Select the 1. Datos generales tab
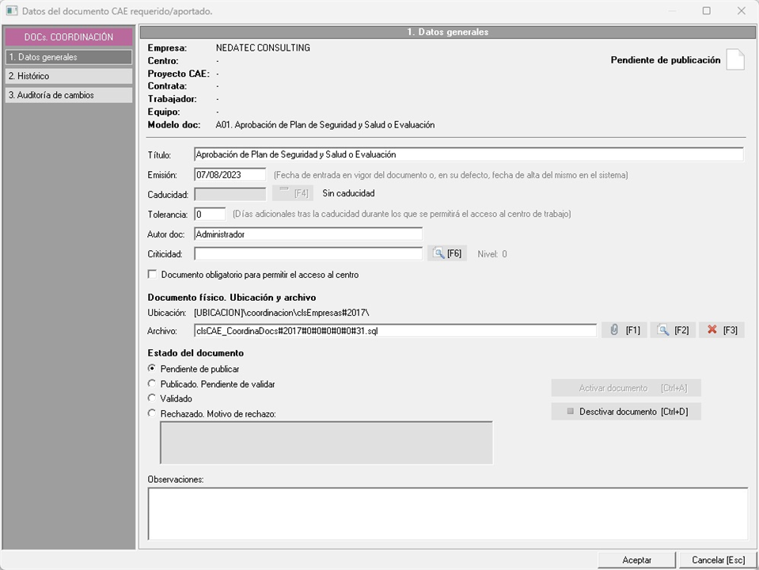The width and height of the screenshot is (759, 570). click(68, 57)
